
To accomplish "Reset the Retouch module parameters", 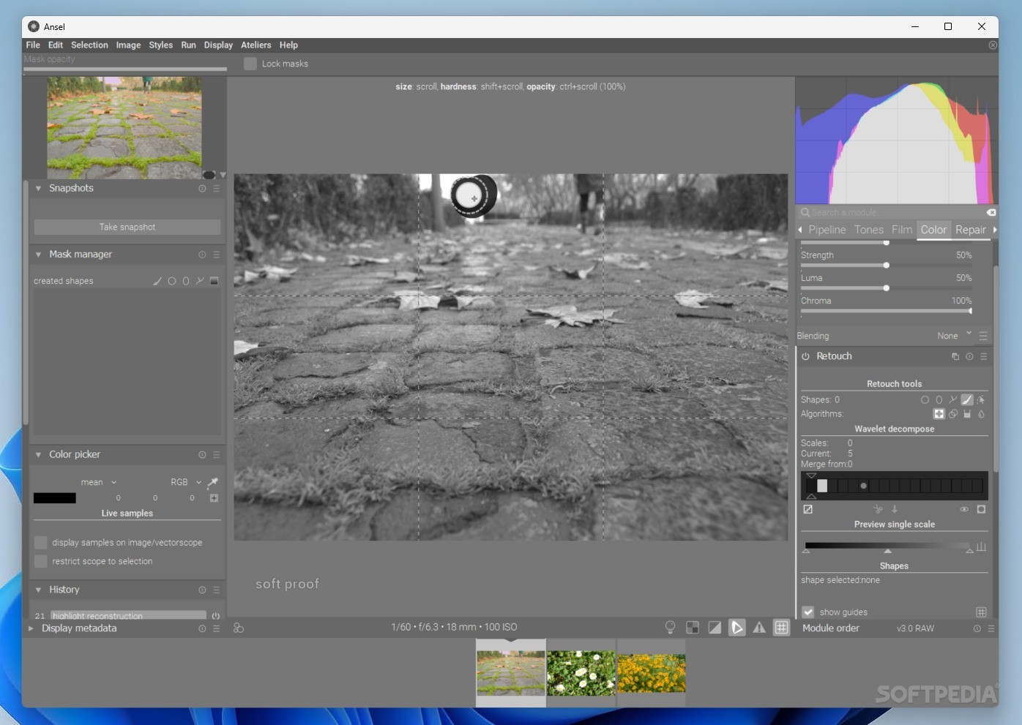I will pyautogui.click(x=969, y=356).
